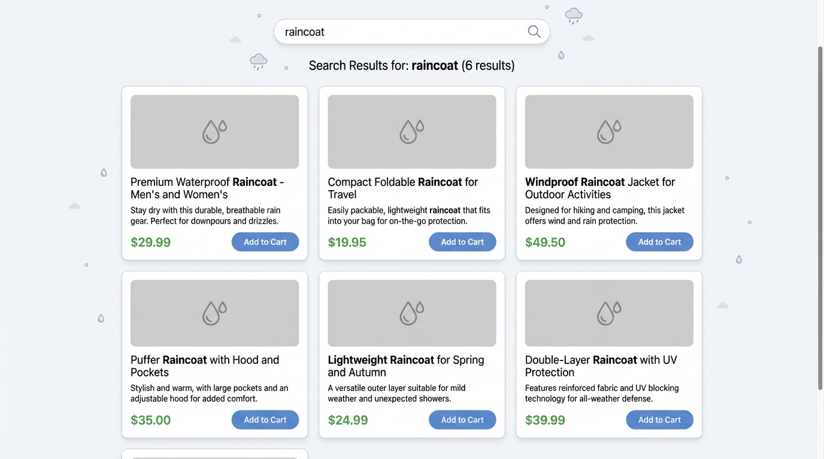Add Lightweight Raincoat to cart
Viewport: 824px width, 459px height.
tap(462, 420)
